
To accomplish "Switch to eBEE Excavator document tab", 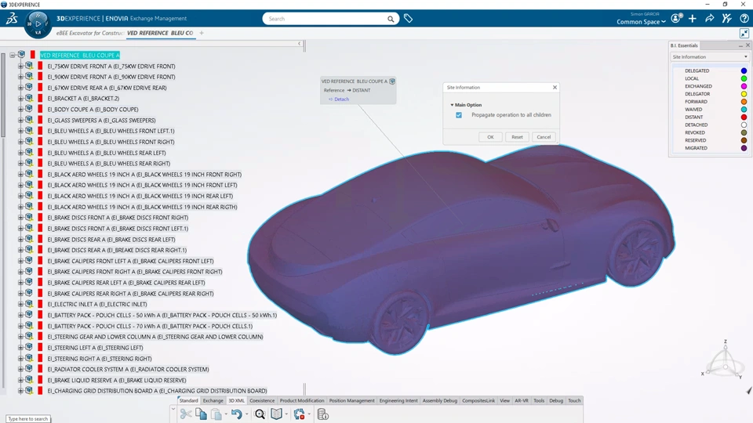I will point(89,33).
